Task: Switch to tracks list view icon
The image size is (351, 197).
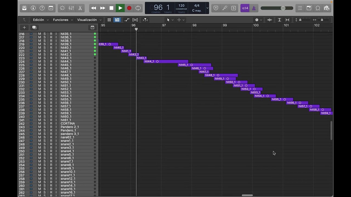Action: pos(117,20)
